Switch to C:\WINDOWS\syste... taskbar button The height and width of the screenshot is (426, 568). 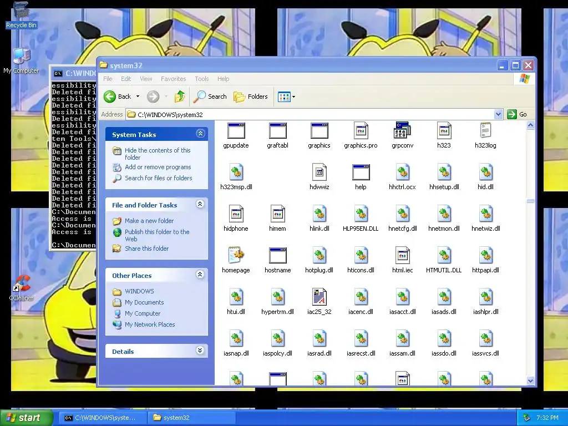[x=102, y=418]
